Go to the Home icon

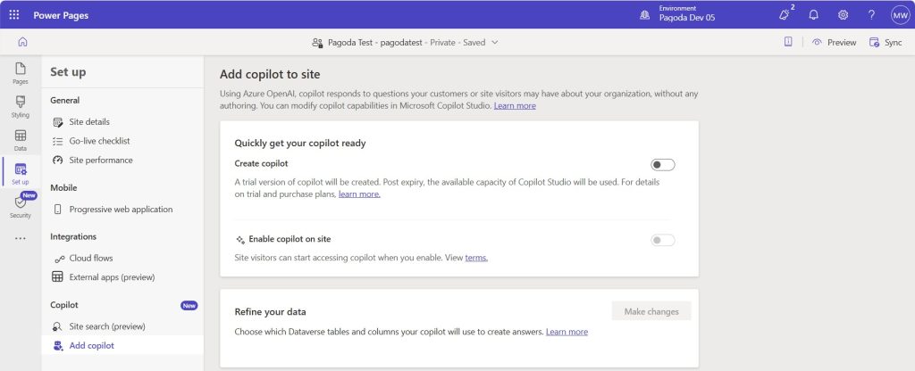22,42
